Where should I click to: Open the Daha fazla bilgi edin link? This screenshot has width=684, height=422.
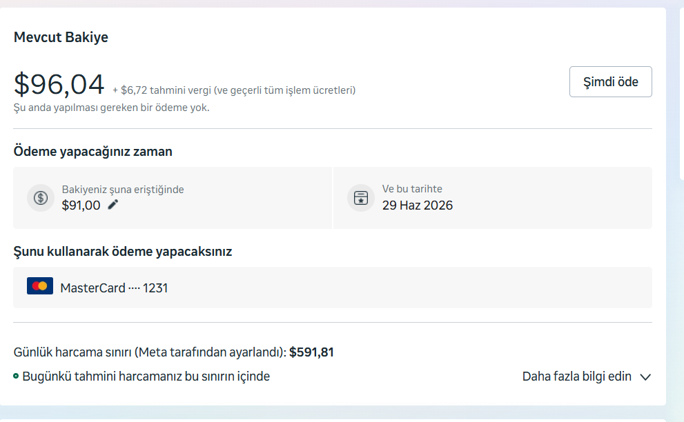pyautogui.click(x=577, y=376)
